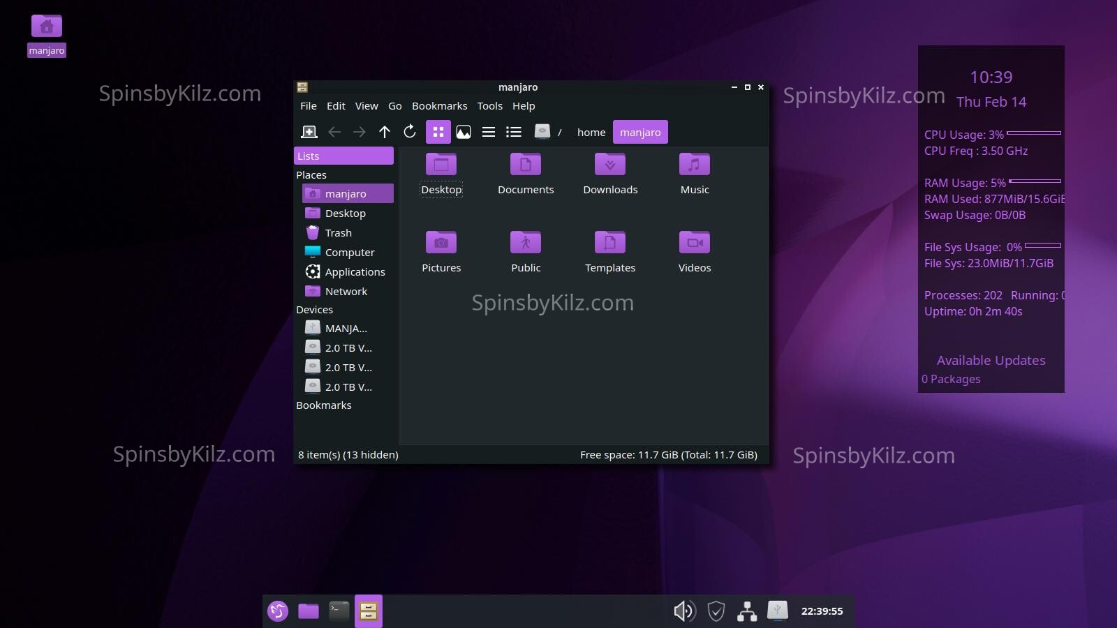The width and height of the screenshot is (1117, 628).
Task: Expand the View menu
Action: point(366,106)
